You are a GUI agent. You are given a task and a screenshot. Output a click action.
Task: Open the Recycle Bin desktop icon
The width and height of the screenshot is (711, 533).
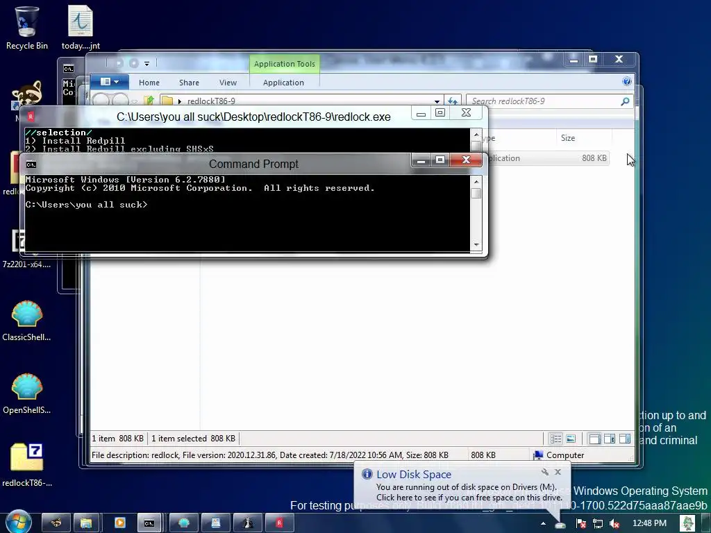27,27
